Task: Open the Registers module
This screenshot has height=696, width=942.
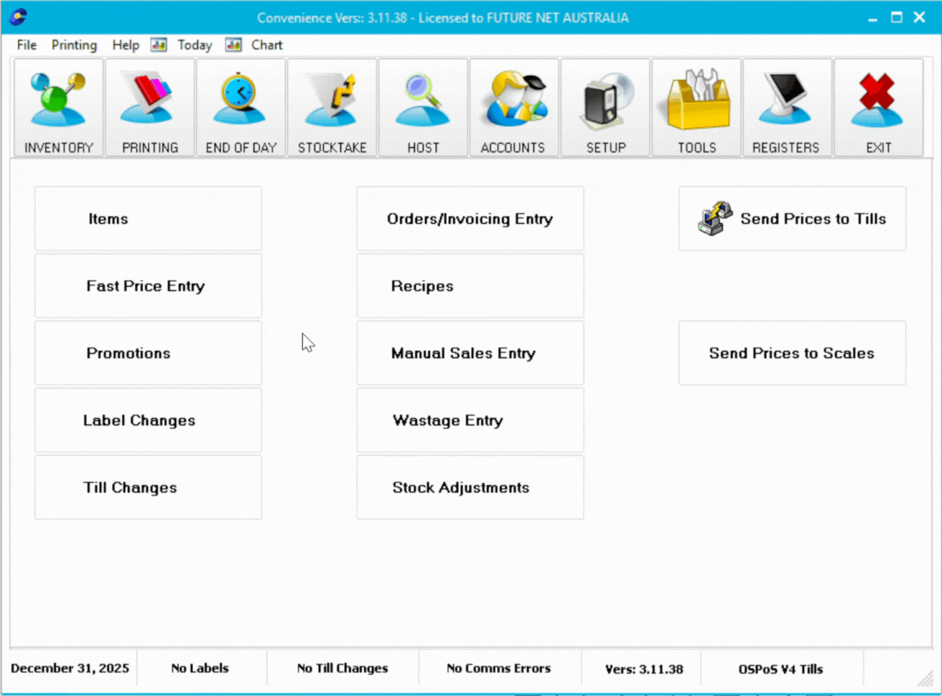Action: click(x=787, y=107)
